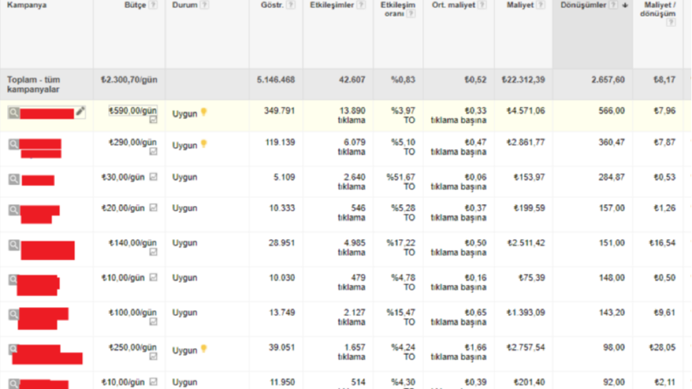The image size is (692, 389).
Task: Open redacted campaign name in ₺30,00/gün row
Action: click(38, 180)
